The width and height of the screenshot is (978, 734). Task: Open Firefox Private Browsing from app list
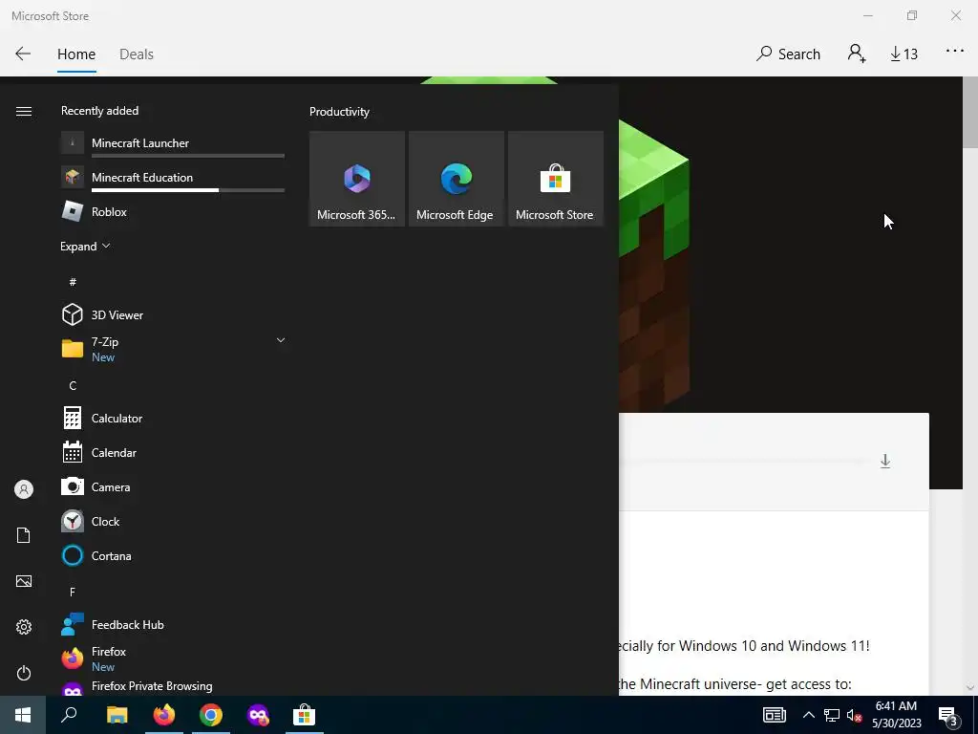click(x=173, y=686)
